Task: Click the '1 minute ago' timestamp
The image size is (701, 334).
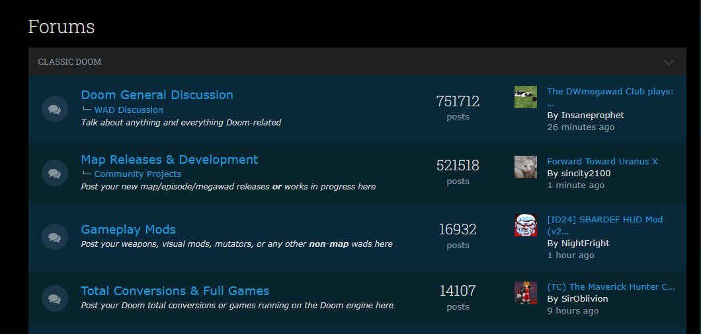Action: (576, 185)
